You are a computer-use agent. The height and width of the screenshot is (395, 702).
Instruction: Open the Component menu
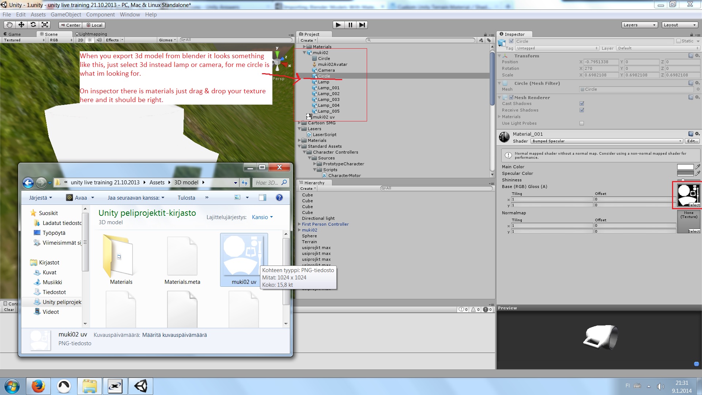click(x=100, y=15)
